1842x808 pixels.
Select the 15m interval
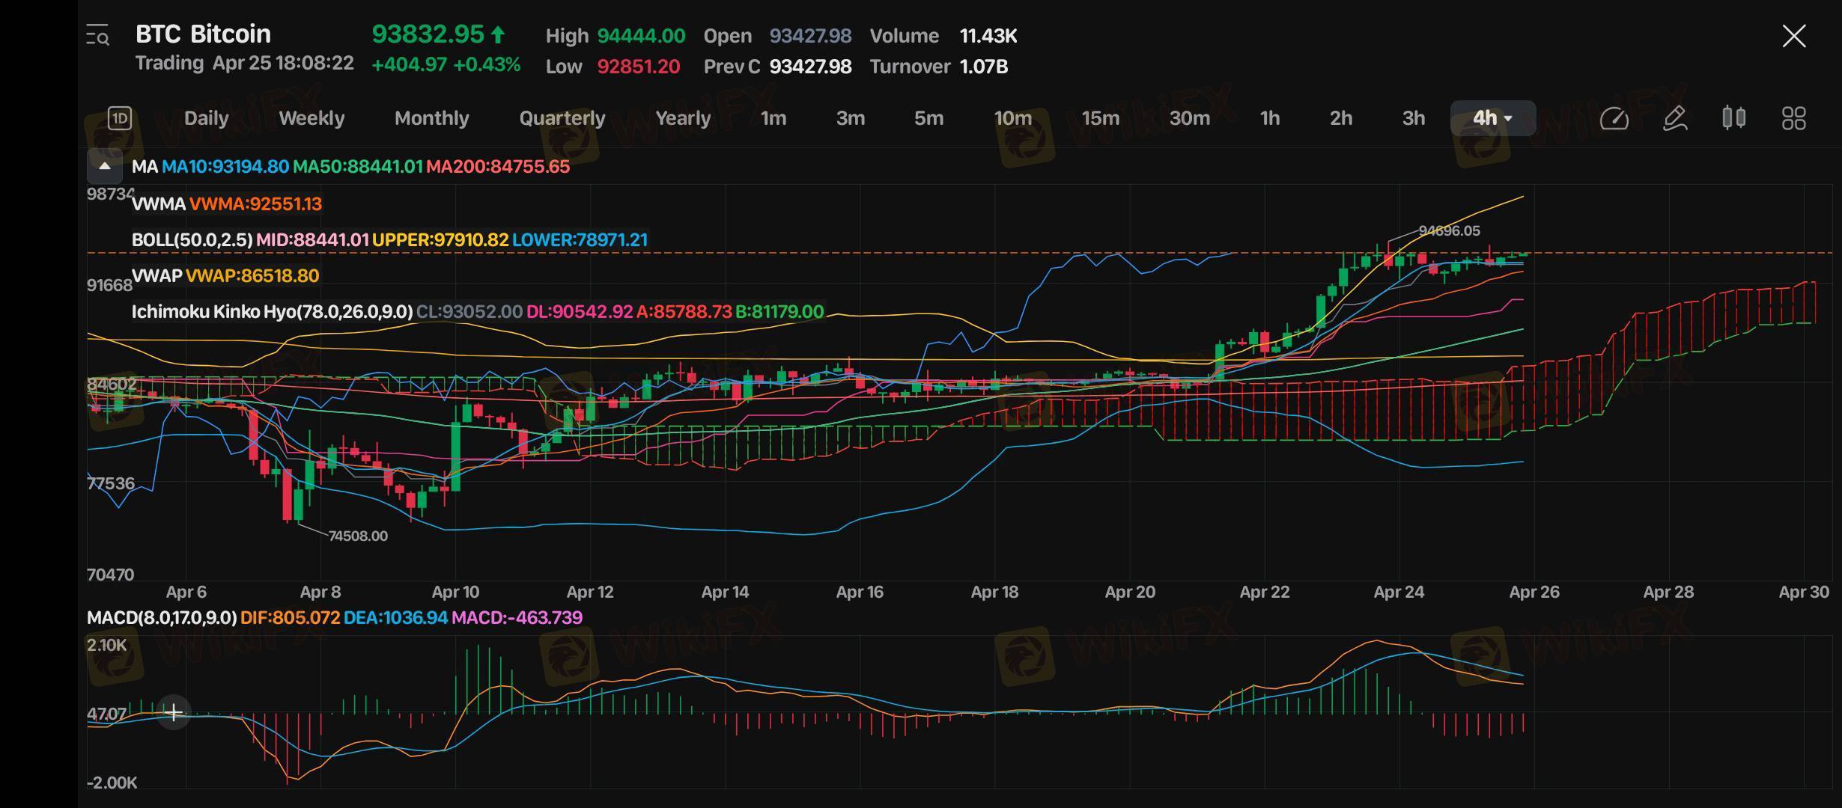pyautogui.click(x=1101, y=118)
